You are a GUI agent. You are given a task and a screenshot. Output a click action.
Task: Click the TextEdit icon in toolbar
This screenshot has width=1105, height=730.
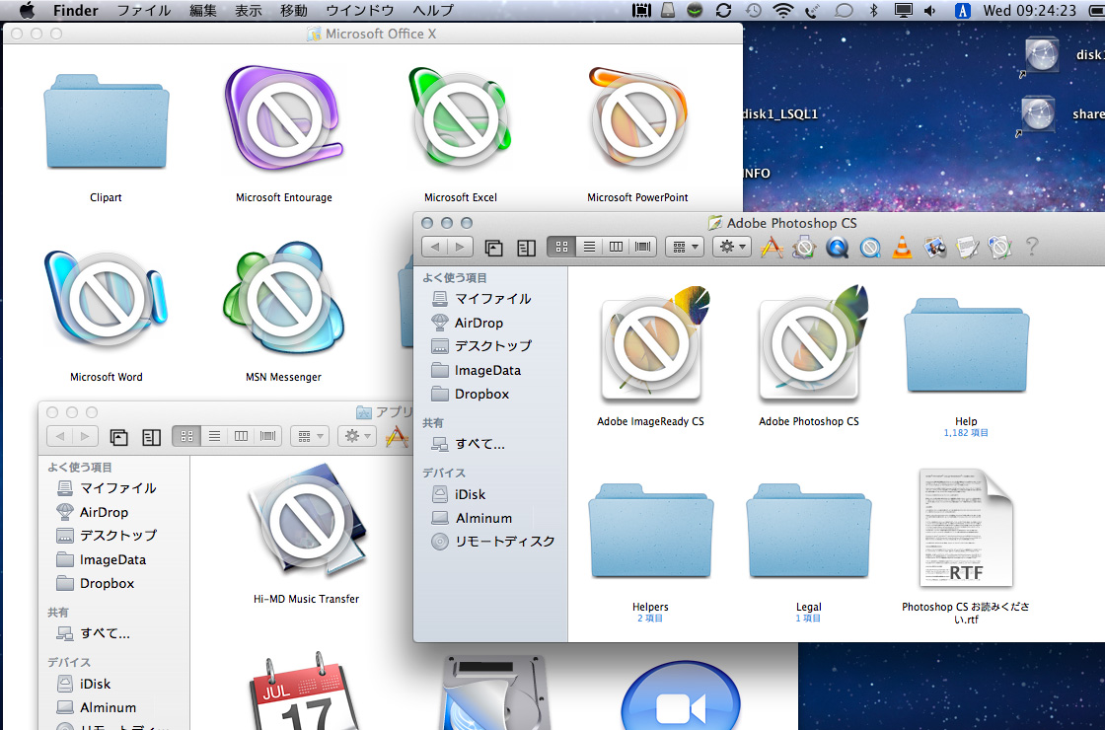967,248
